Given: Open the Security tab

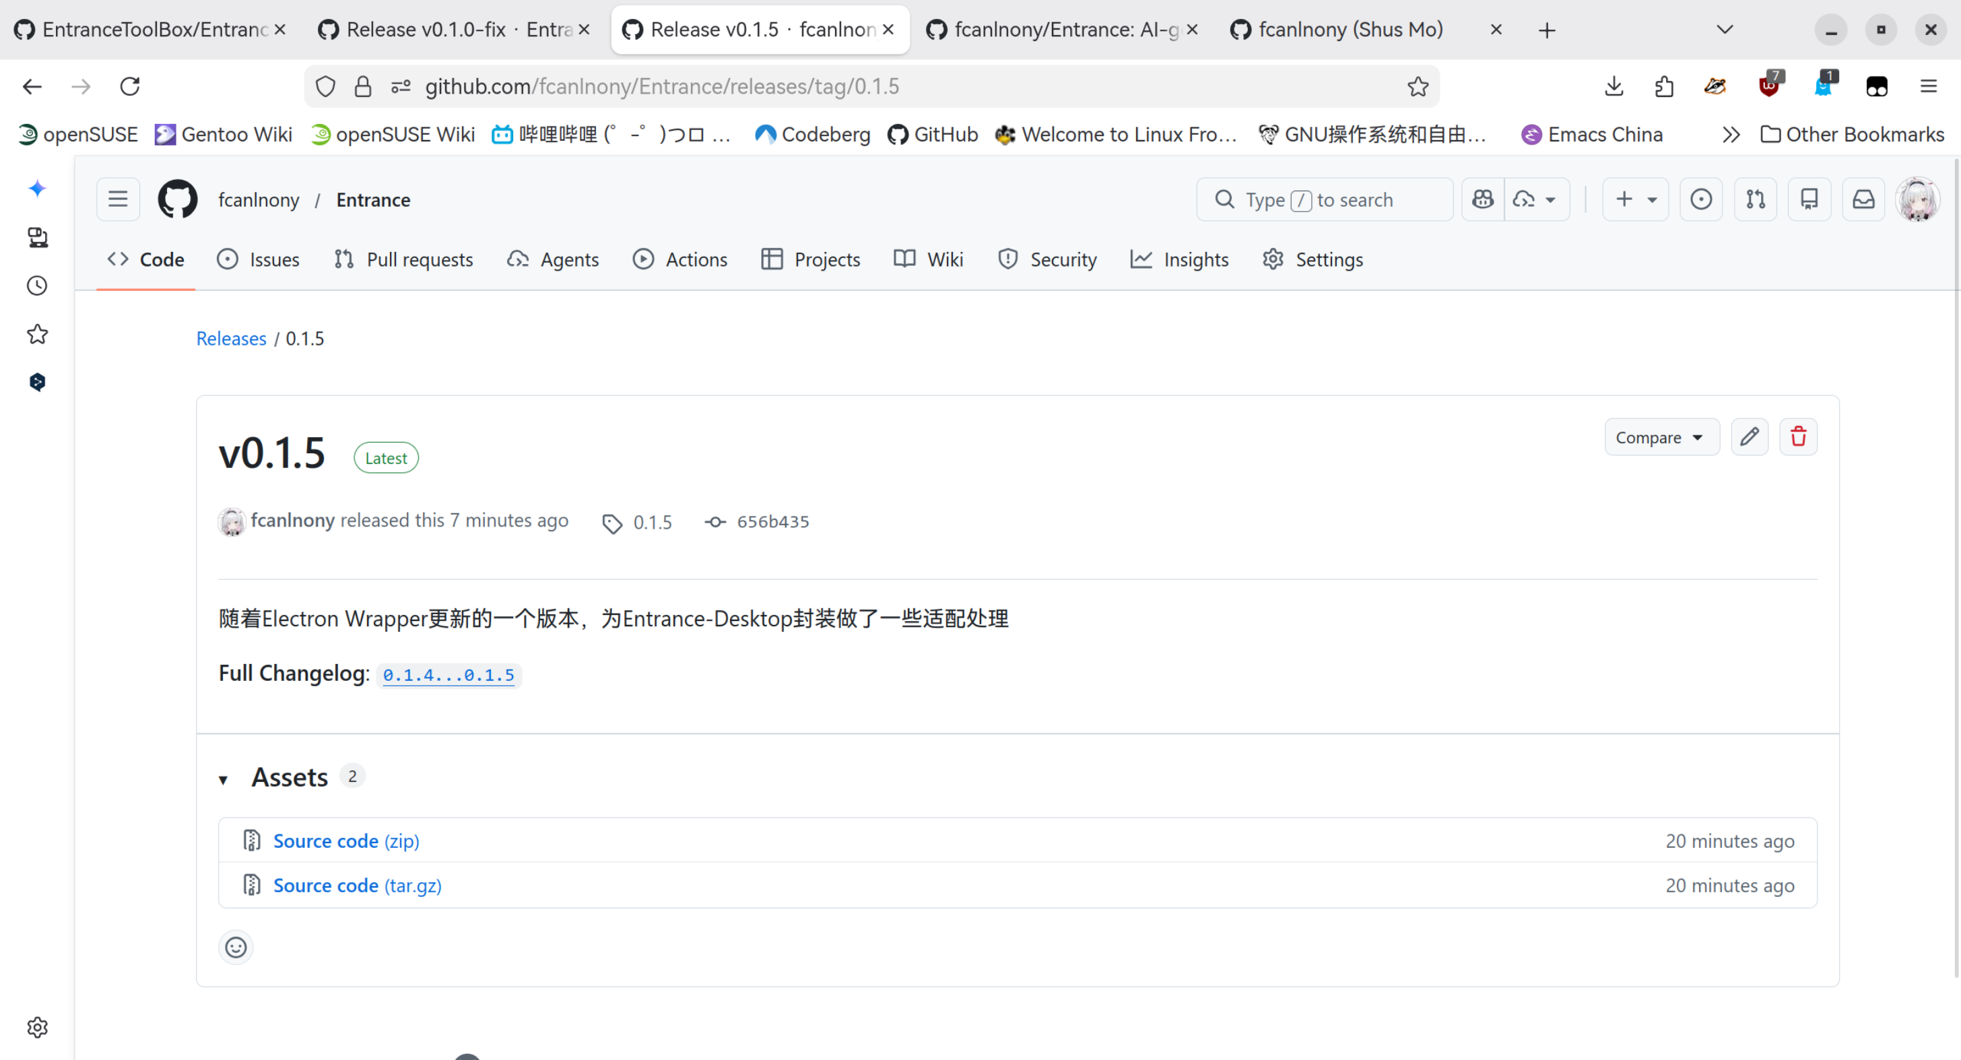Looking at the screenshot, I should (x=1047, y=260).
